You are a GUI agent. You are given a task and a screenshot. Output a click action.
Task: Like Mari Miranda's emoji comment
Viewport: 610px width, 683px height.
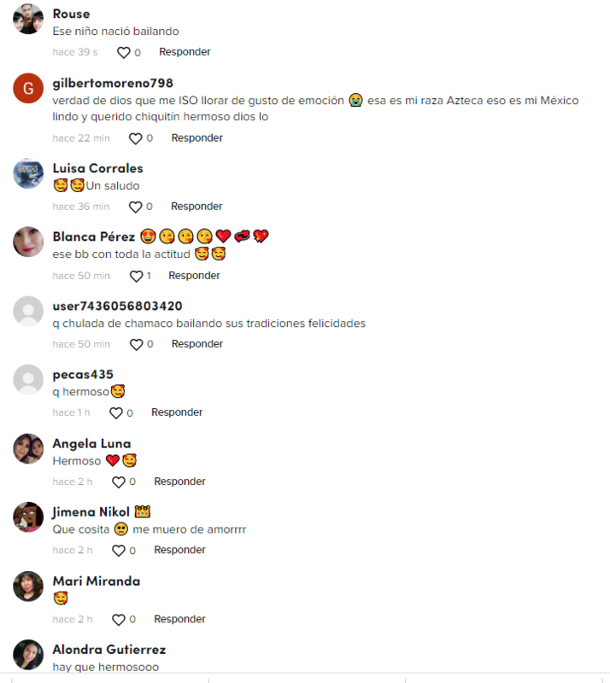[x=119, y=620]
